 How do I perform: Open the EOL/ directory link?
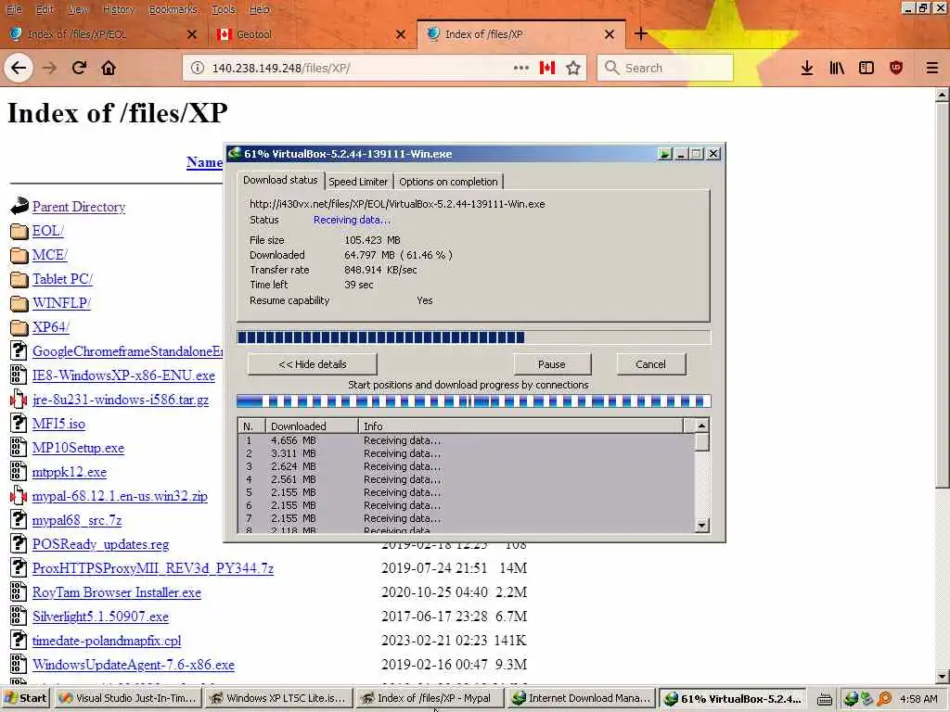[48, 231]
